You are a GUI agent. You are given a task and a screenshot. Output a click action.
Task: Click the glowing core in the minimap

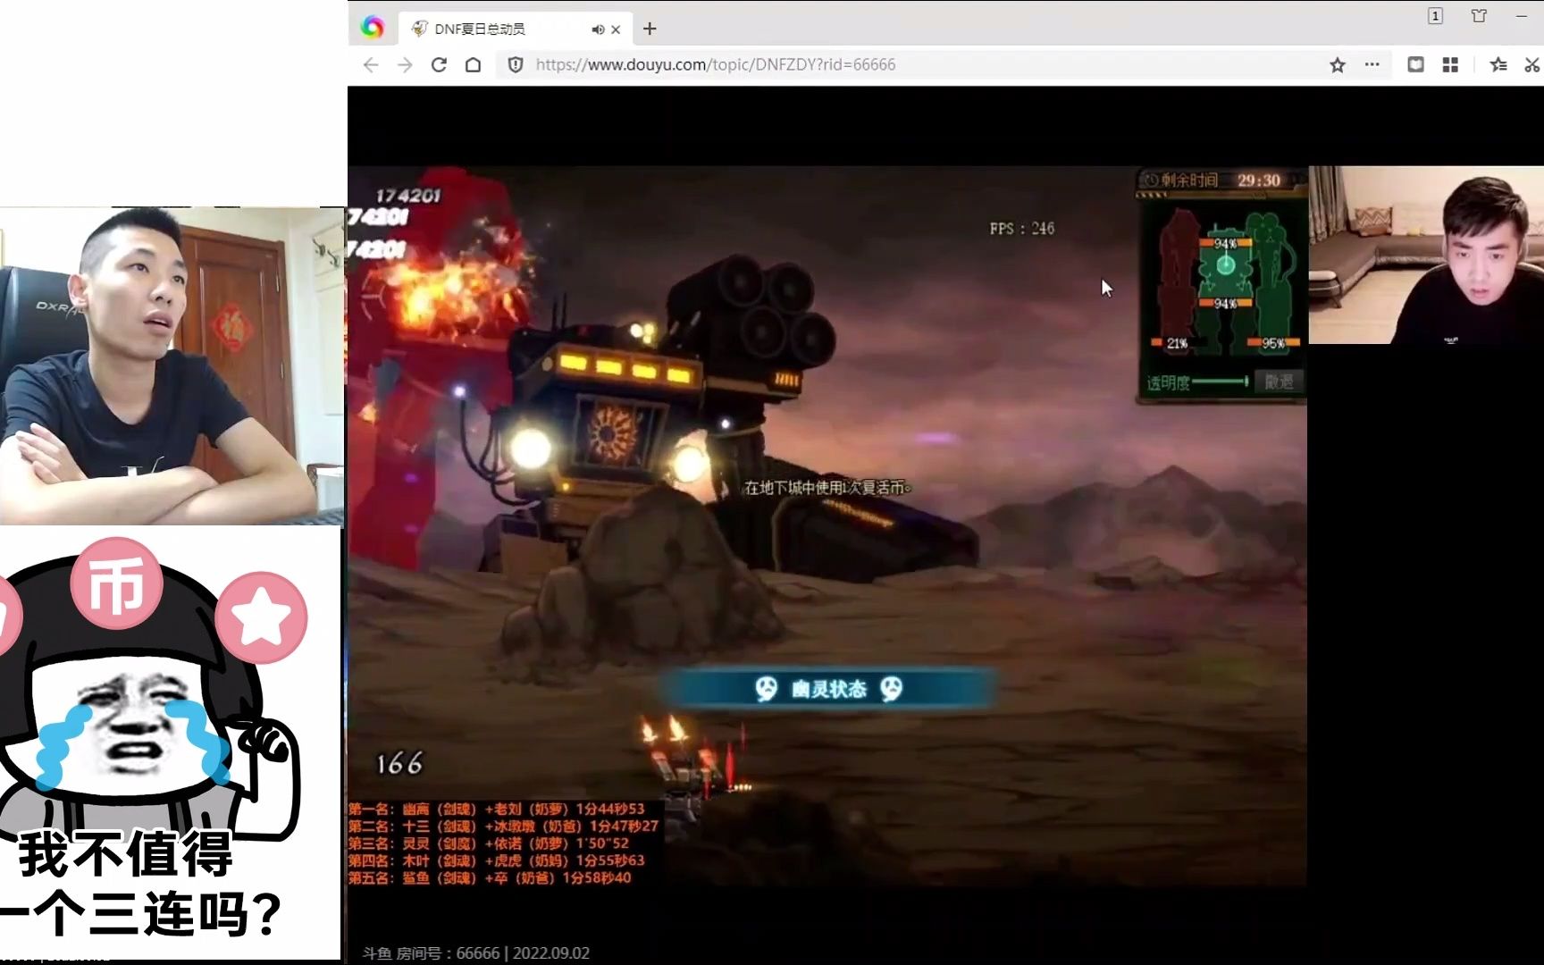pos(1226,265)
